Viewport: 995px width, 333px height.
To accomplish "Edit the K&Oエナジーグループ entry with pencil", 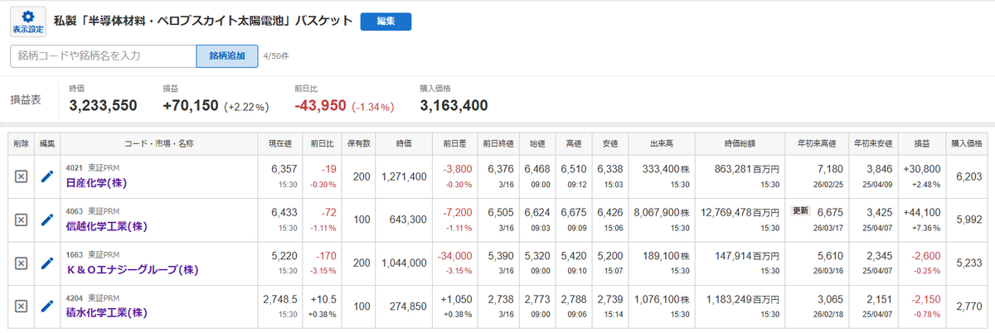I will pyautogui.click(x=47, y=263).
